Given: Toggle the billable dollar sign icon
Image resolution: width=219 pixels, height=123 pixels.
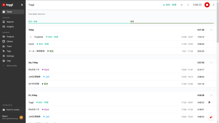Looking at the screenshot, I should (x=188, y=5).
